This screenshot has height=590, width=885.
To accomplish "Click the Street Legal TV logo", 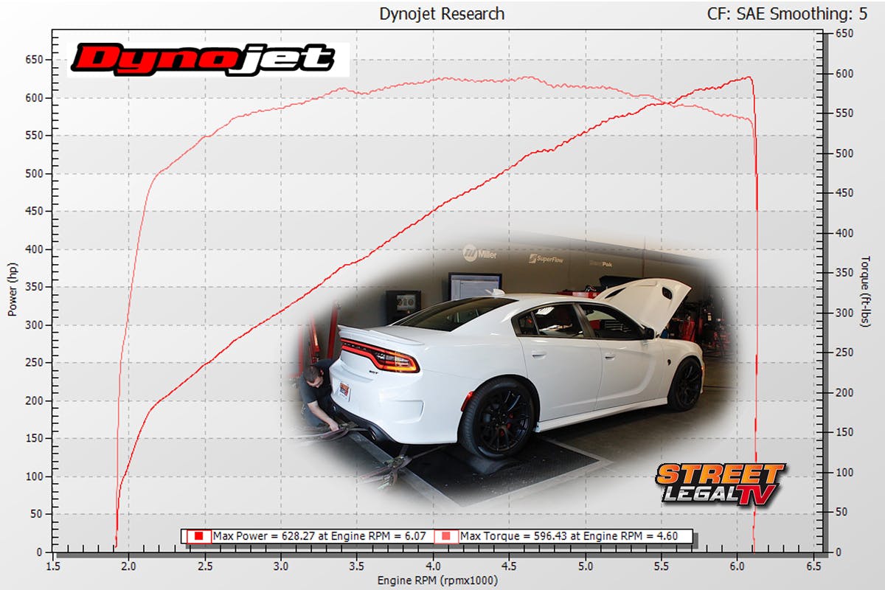I will [721, 484].
